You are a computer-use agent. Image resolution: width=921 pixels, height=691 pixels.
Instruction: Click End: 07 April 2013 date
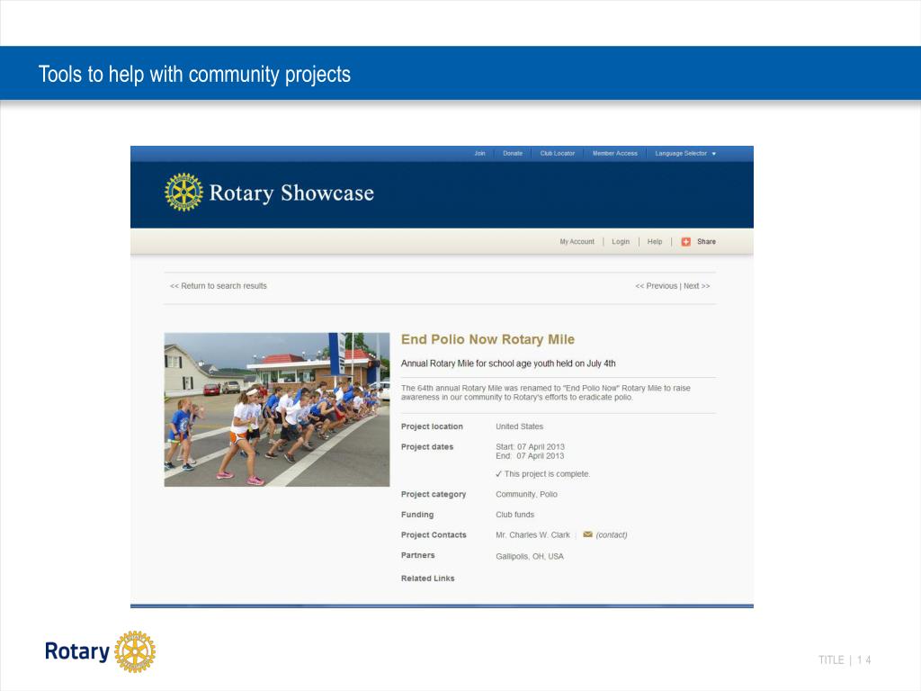click(x=530, y=456)
